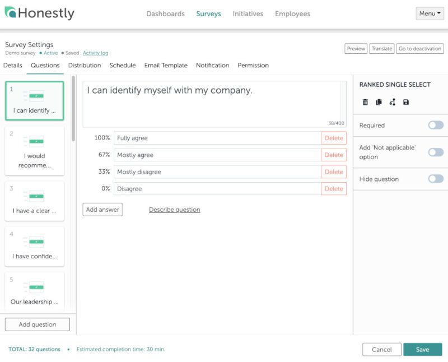This screenshot has height=362, width=448.
Task: Navigate to the Dashboards section
Action: pos(165,13)
